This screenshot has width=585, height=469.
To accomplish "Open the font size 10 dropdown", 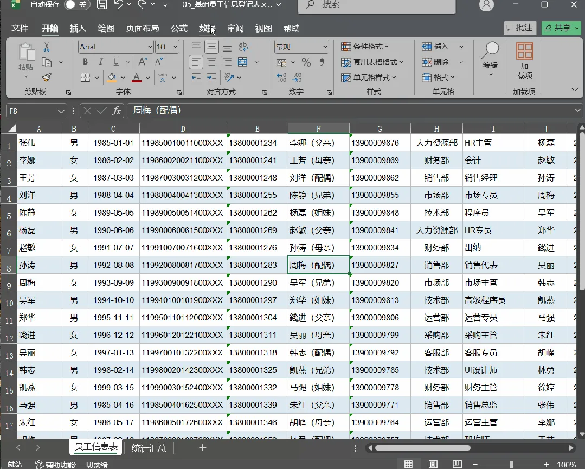I will point(175,47).
